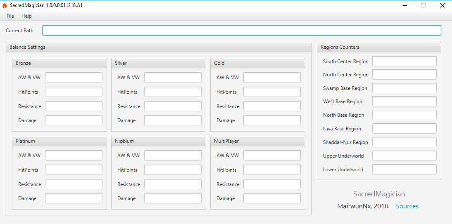Select the Upper Underworld counter field
The image size is (452, 224).
404,156
